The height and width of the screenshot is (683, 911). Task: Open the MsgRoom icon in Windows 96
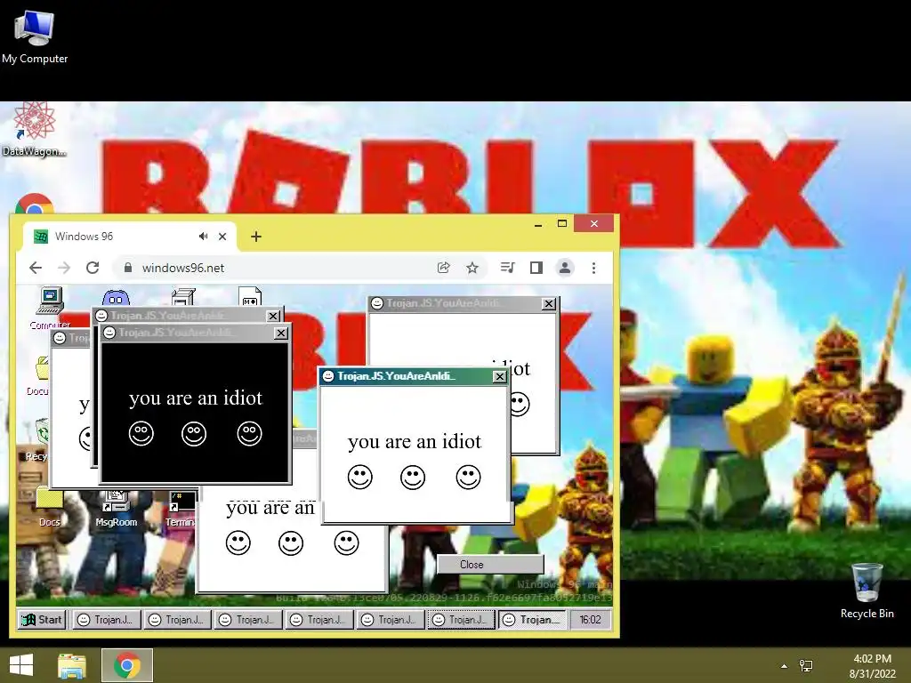pyautogui.click(x=117, y=510)
